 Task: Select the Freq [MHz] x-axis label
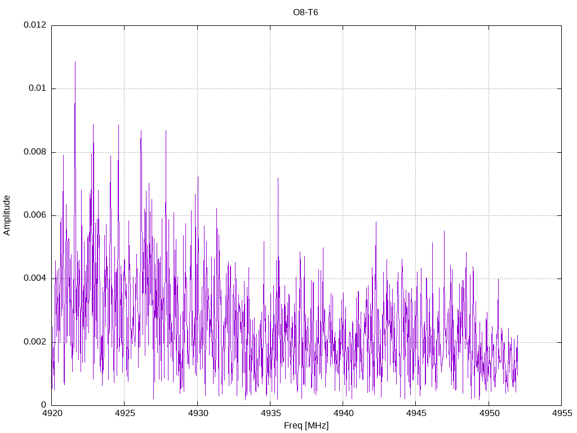coord(306,426)
